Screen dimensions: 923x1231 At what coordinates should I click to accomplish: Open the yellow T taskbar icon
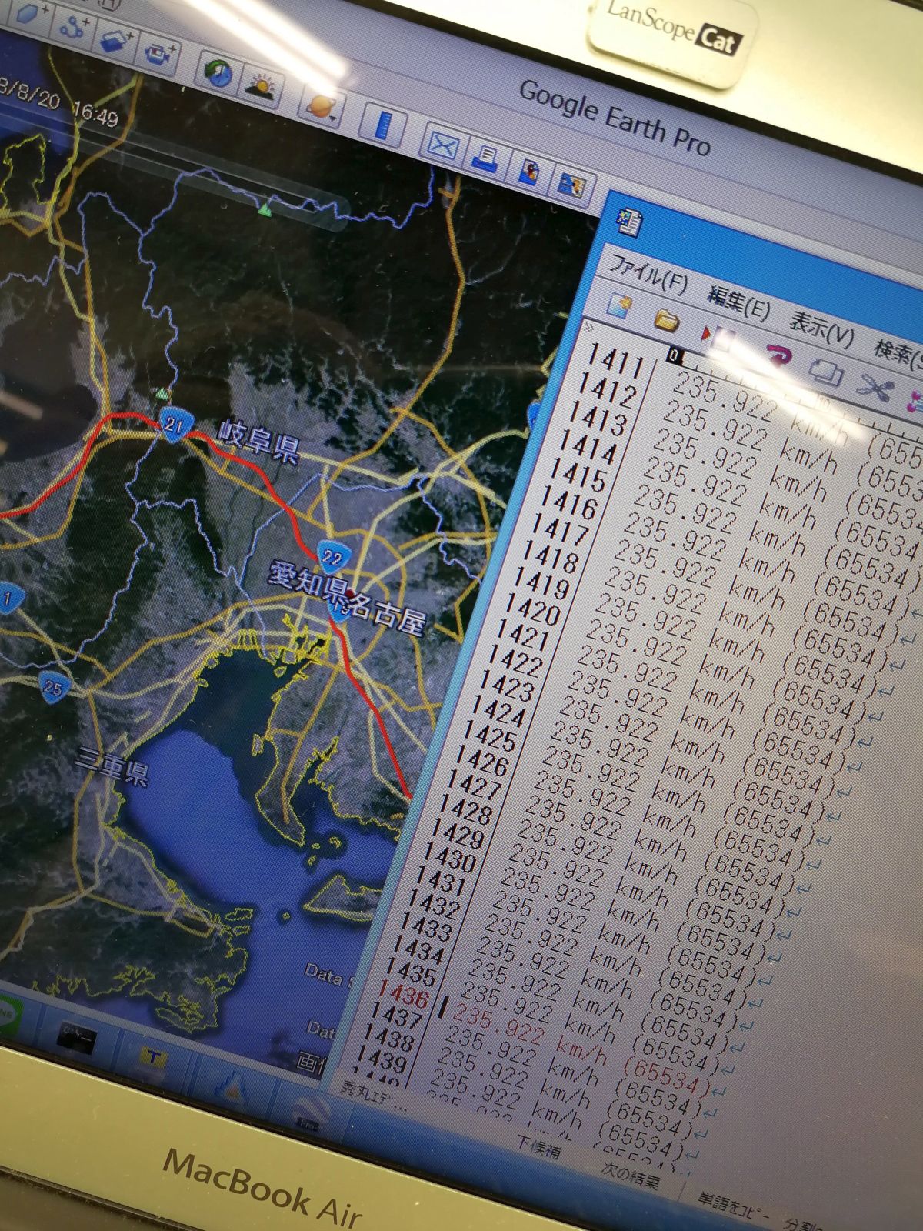coord(154,1059)
